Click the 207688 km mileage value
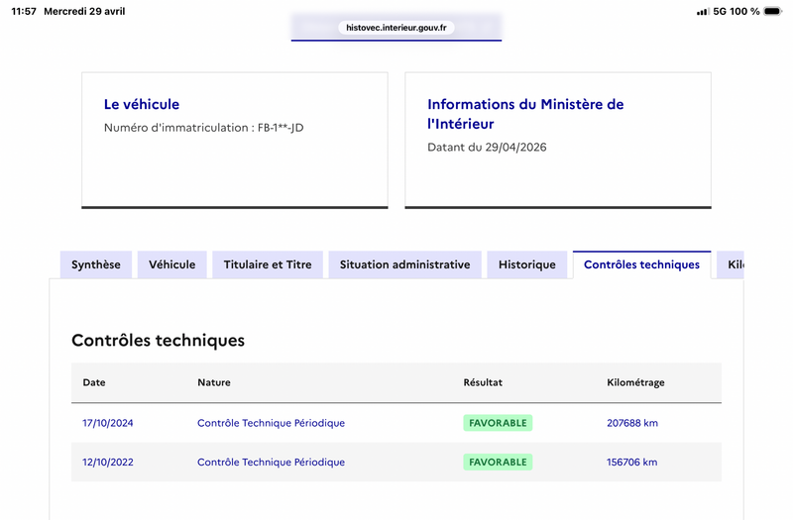The height and width of the screenshot is (520, 793). (632, 423)
